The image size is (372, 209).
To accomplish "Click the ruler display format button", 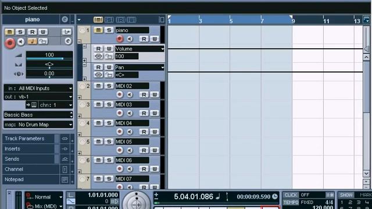I will [367, 19].
